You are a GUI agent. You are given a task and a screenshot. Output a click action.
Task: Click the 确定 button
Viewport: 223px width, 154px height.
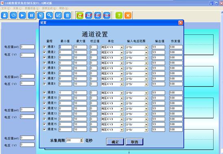[x=115, y=142]
